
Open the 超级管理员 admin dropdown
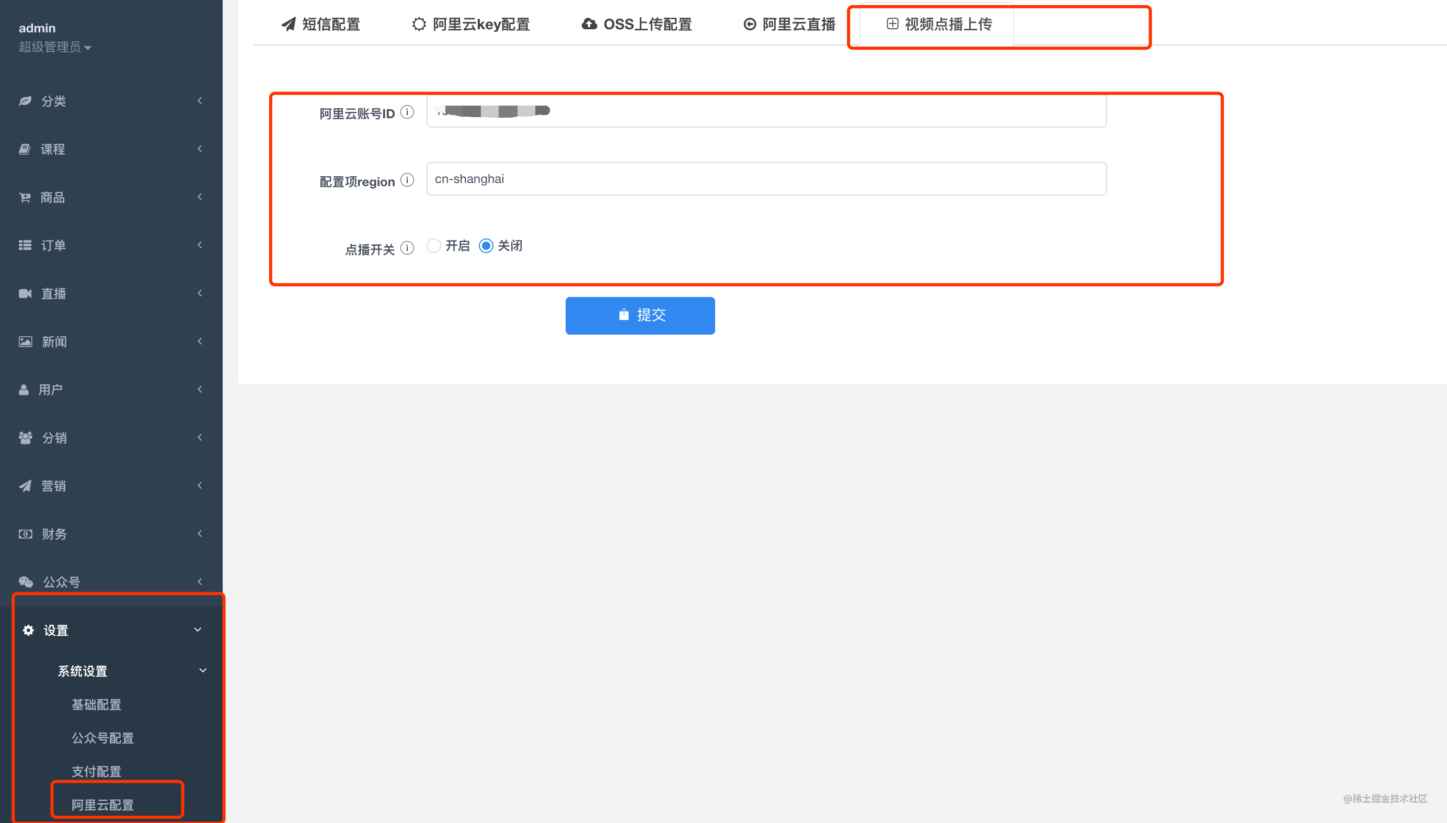pos(55,47)
